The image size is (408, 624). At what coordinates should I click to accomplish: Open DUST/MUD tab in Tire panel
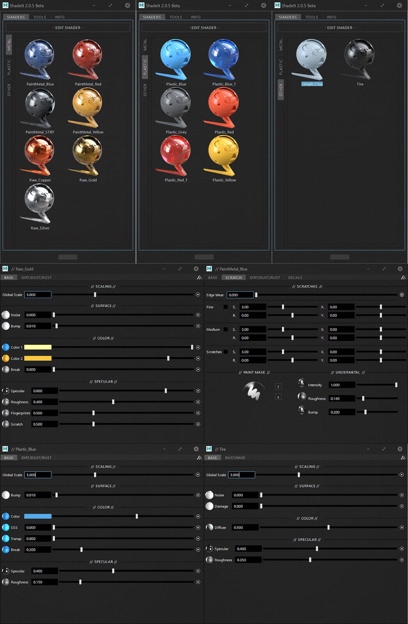pyautogui.click(x=235, y=458)
